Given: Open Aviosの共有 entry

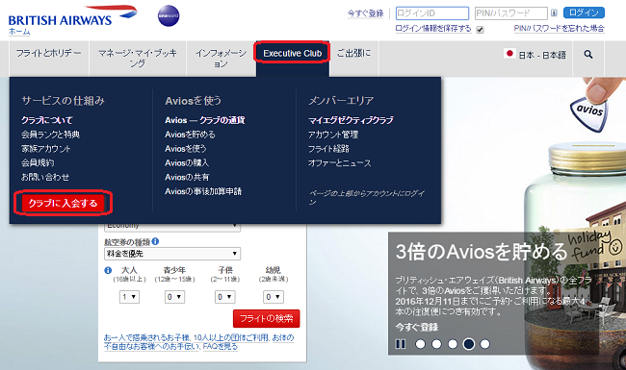Looking at the screenshot, I should [x=187, y=177].
